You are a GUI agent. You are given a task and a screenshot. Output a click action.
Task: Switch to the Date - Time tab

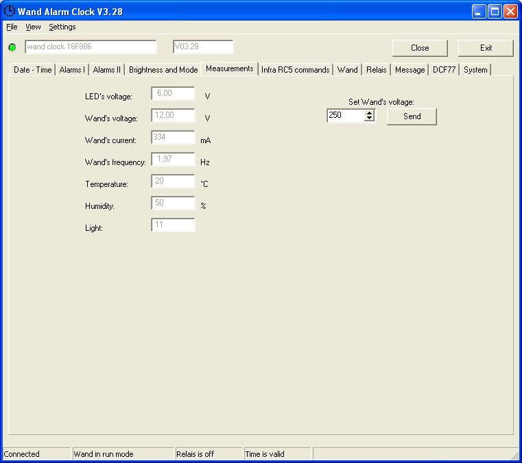tap(32, 70)
